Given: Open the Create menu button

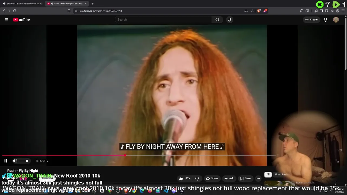Looking at the screenshot, I should tap(311, 19).
